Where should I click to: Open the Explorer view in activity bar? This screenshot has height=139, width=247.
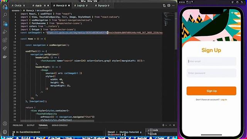point(5,7)
